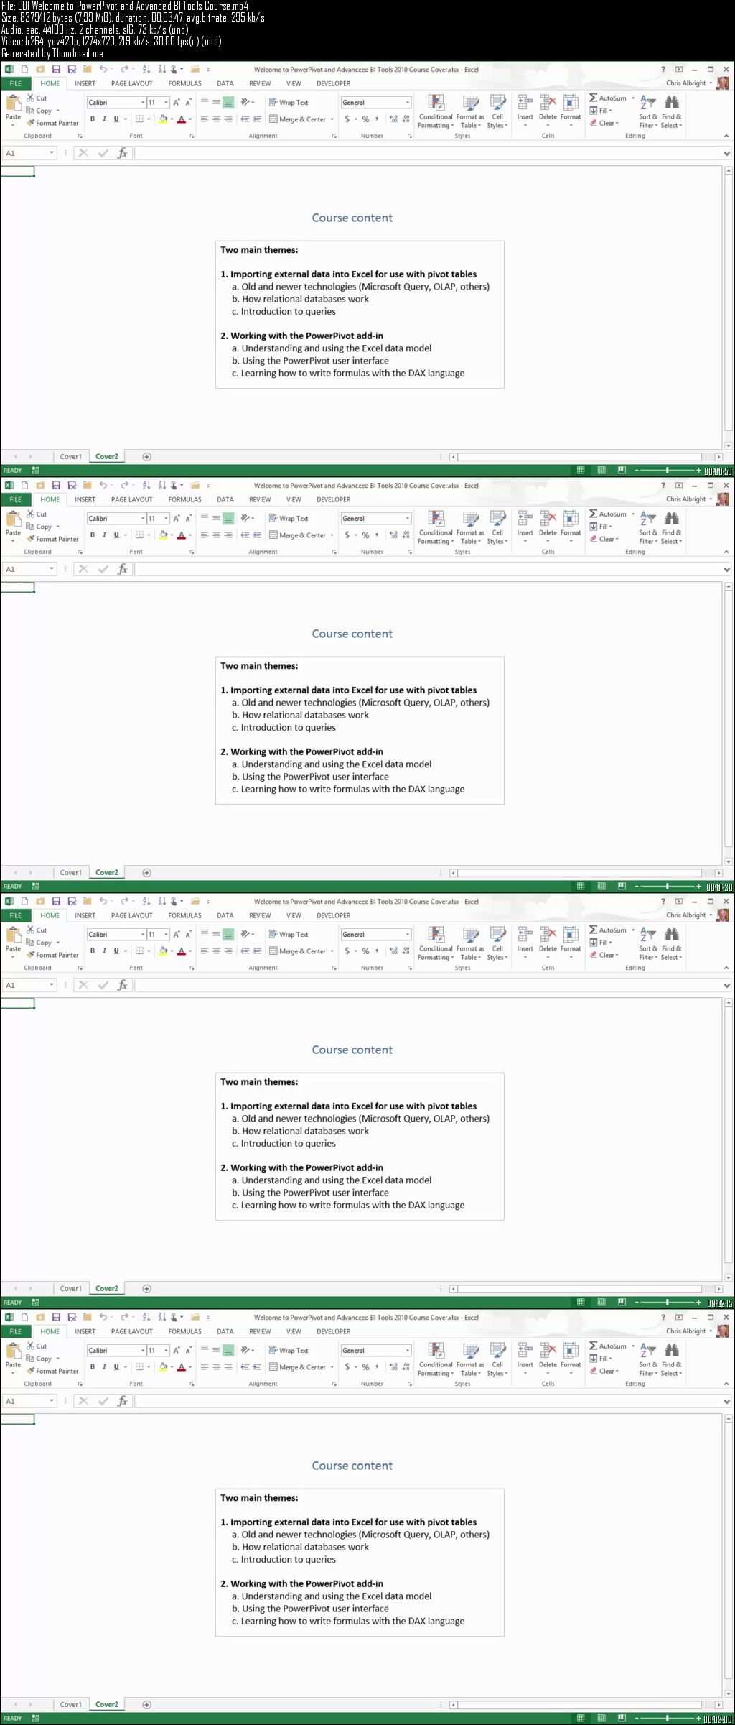The height and width of the screenshot is (1725, 735).
Task: Click Undo arrow in the 00:00:50 frame
Action: (x=103, y=70)
